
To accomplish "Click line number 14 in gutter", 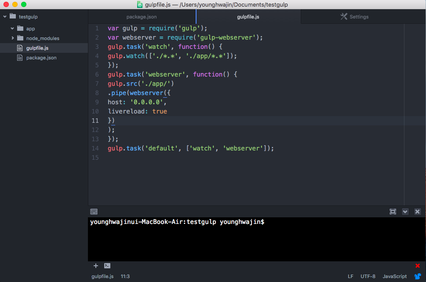I will [95, 148].
